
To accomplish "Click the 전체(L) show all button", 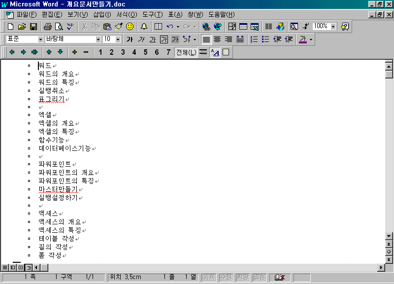I will (186, 52).
